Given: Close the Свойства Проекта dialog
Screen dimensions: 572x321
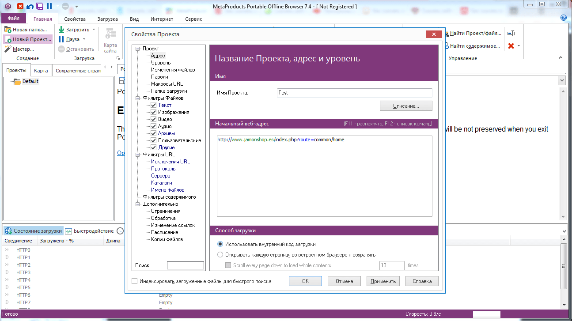Looking at the screenshot, I should click(434, 34).
